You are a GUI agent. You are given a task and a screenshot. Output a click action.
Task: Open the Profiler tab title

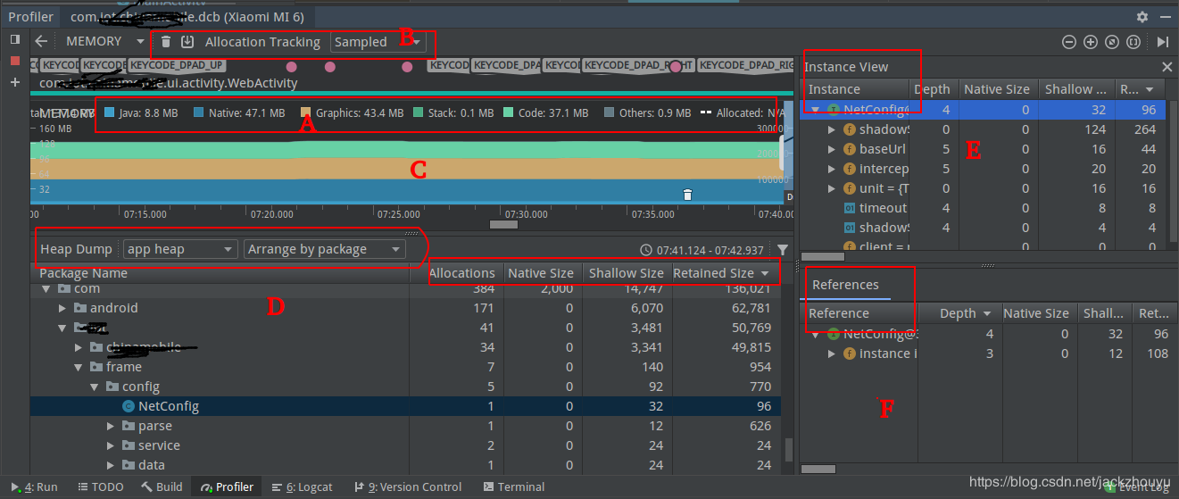(x=30, y=17)
